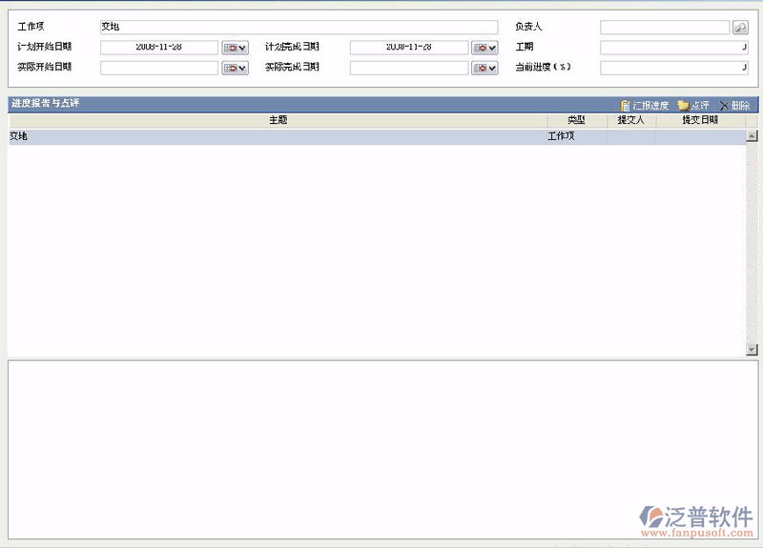Focus the 工期 input field
Image resolution: width=763 pixels, height=548 pixels.
click(674, 48)
